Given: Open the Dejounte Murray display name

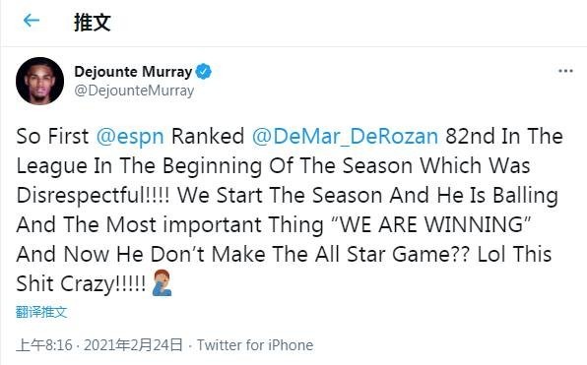Looking at the screenshot, I should (x=133, y=72).
